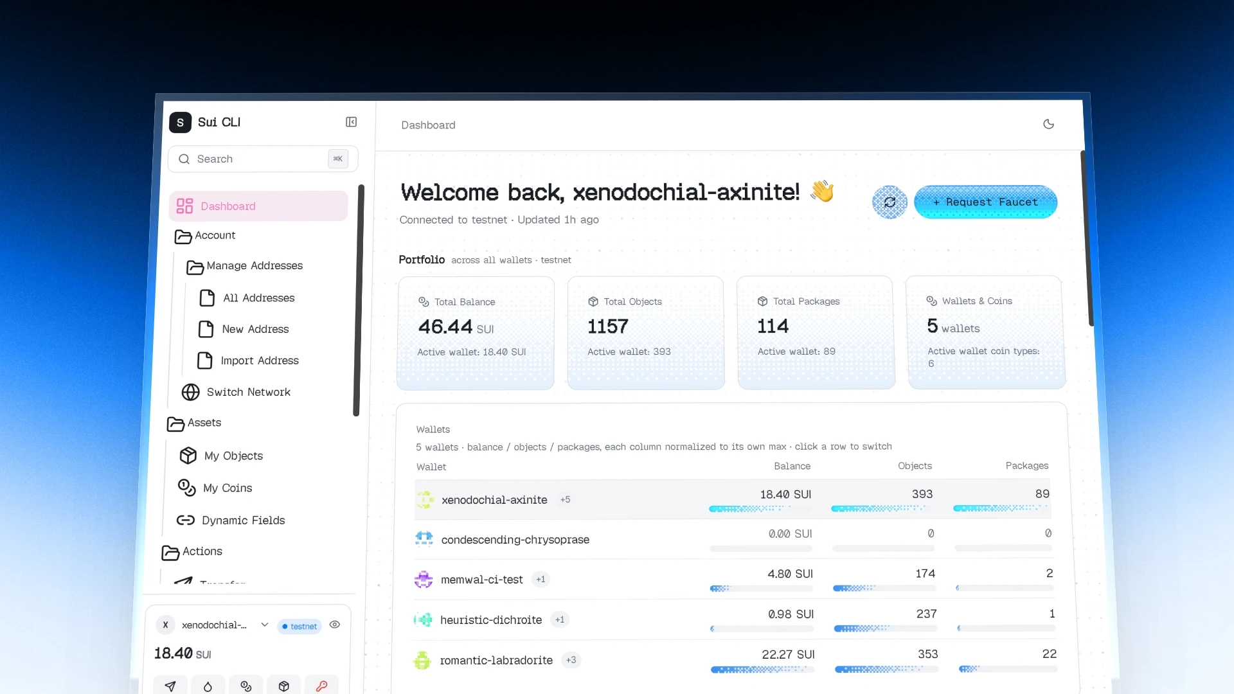Click the +1 badge next to heuristic-dichroite
Screen dimensions: 1234x694
click(560, 619)
